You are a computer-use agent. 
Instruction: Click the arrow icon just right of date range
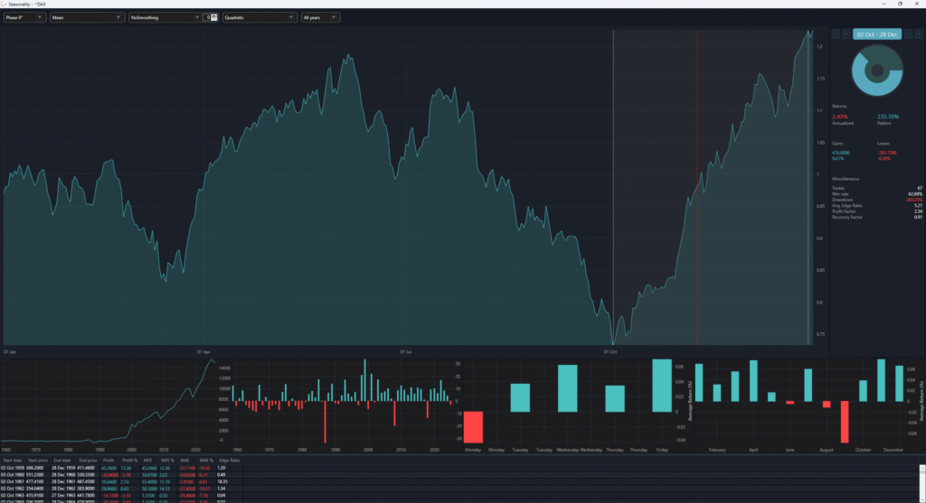(908, 34)
